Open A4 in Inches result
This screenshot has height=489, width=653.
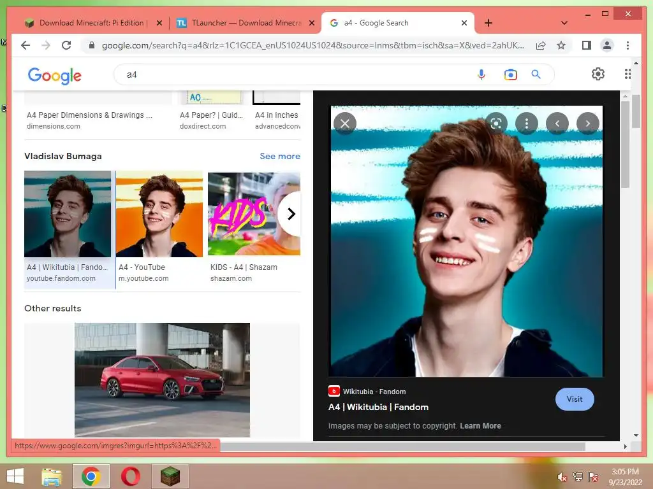click(x=277, y=115)
